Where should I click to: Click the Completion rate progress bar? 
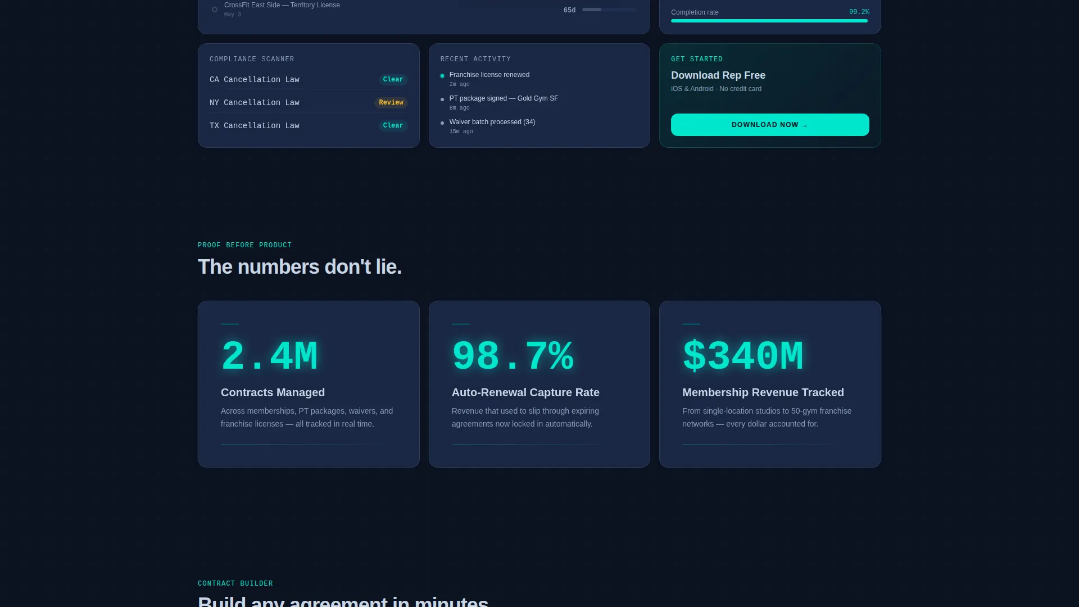click(770, 21)
